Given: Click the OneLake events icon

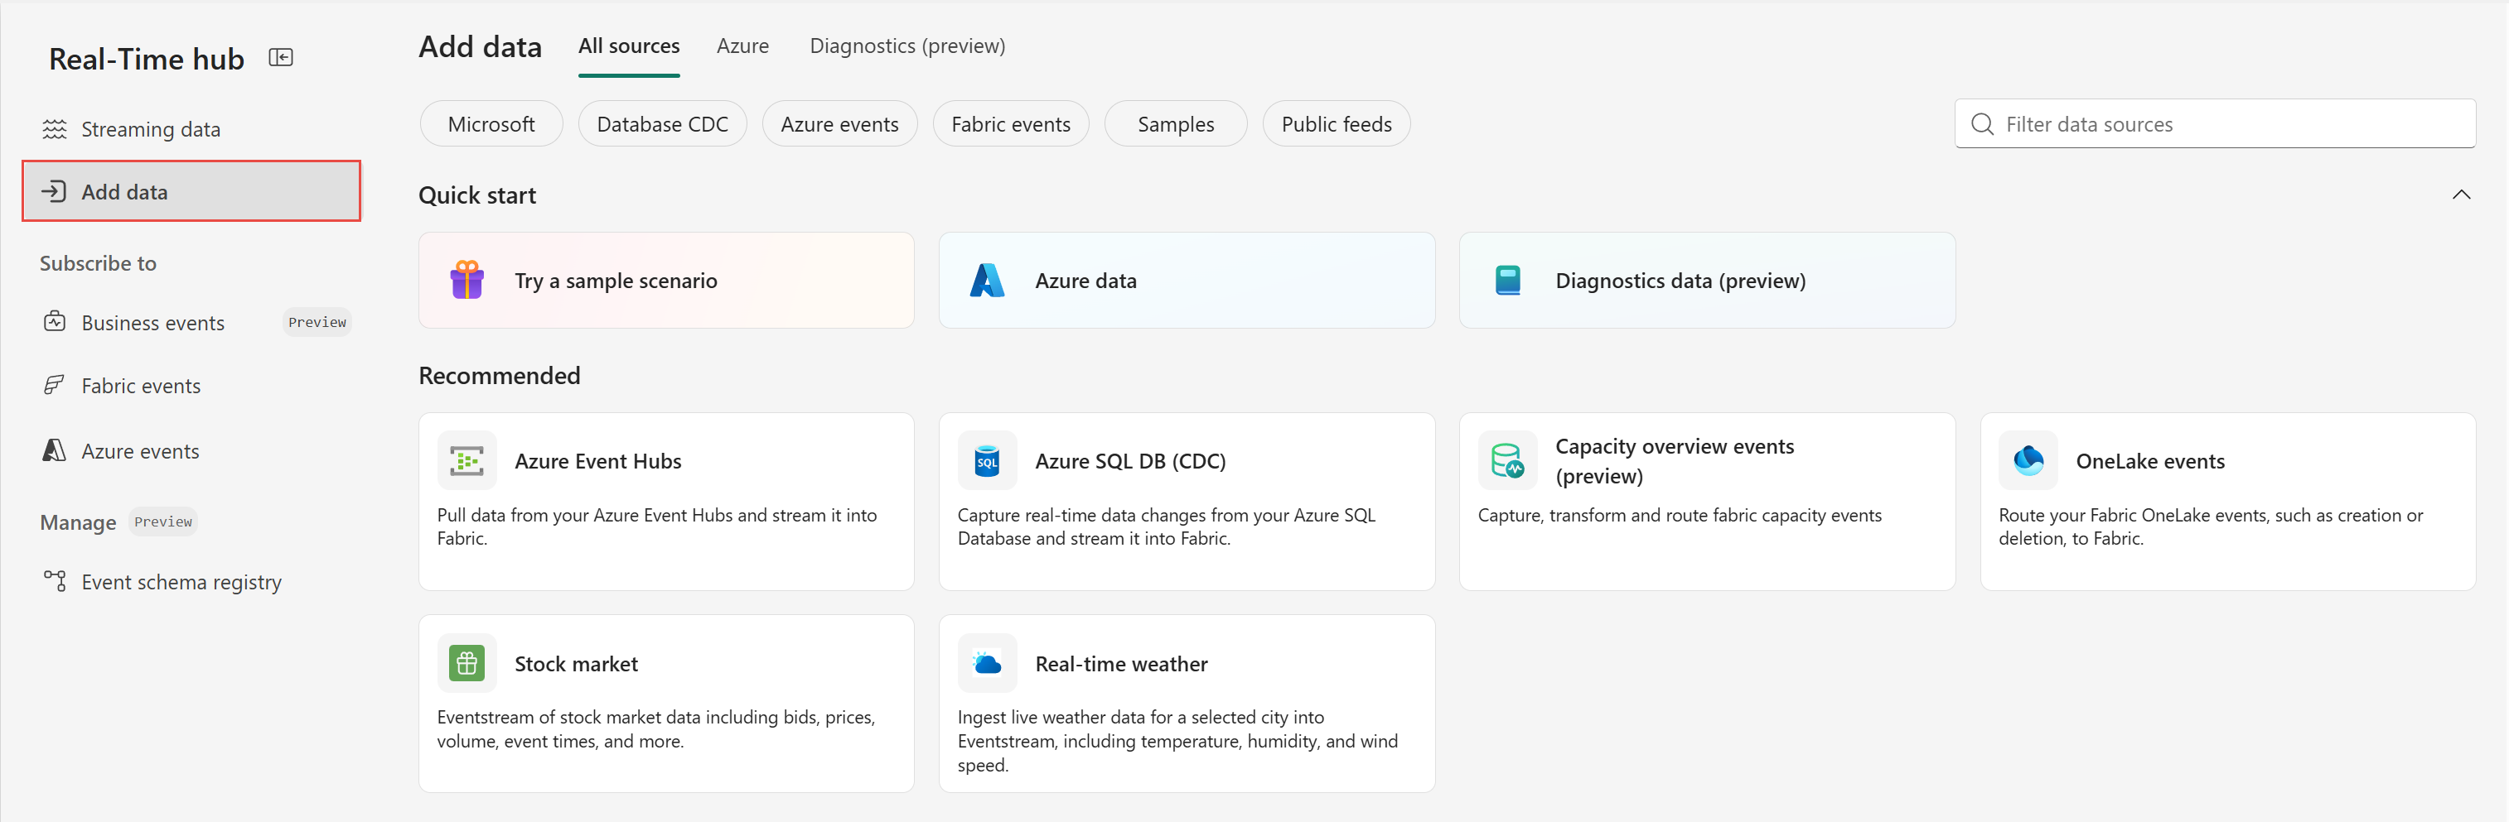Looking at the screenshot, I should click(2028, 460).
